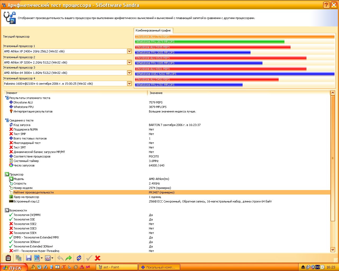This screenshot has height=271, width=339.
Task: Switch to ast - Paint taskbar window
Action: point(117,267)
